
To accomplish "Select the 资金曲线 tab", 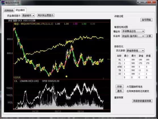I will coord(20,10).
